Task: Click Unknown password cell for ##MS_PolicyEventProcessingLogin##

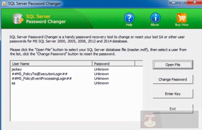Action: [101, 78]
